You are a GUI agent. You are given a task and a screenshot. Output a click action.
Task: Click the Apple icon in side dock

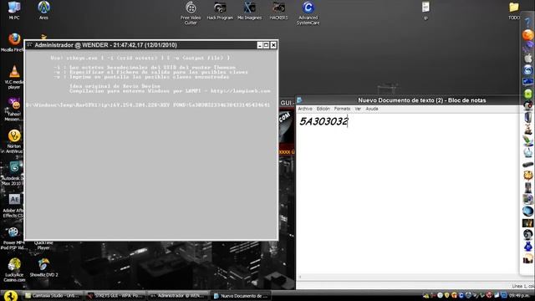[527, 59]
